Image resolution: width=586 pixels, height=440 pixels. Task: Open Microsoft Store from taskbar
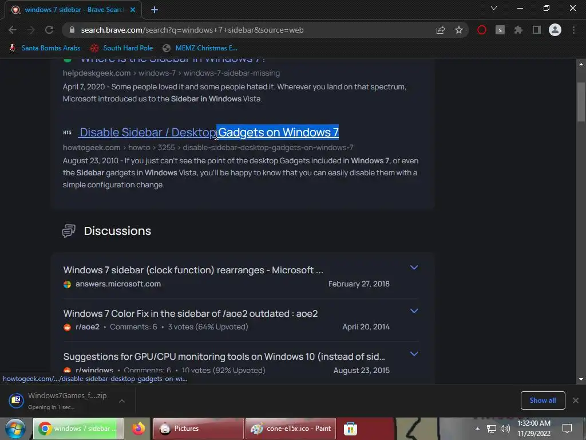350,429
